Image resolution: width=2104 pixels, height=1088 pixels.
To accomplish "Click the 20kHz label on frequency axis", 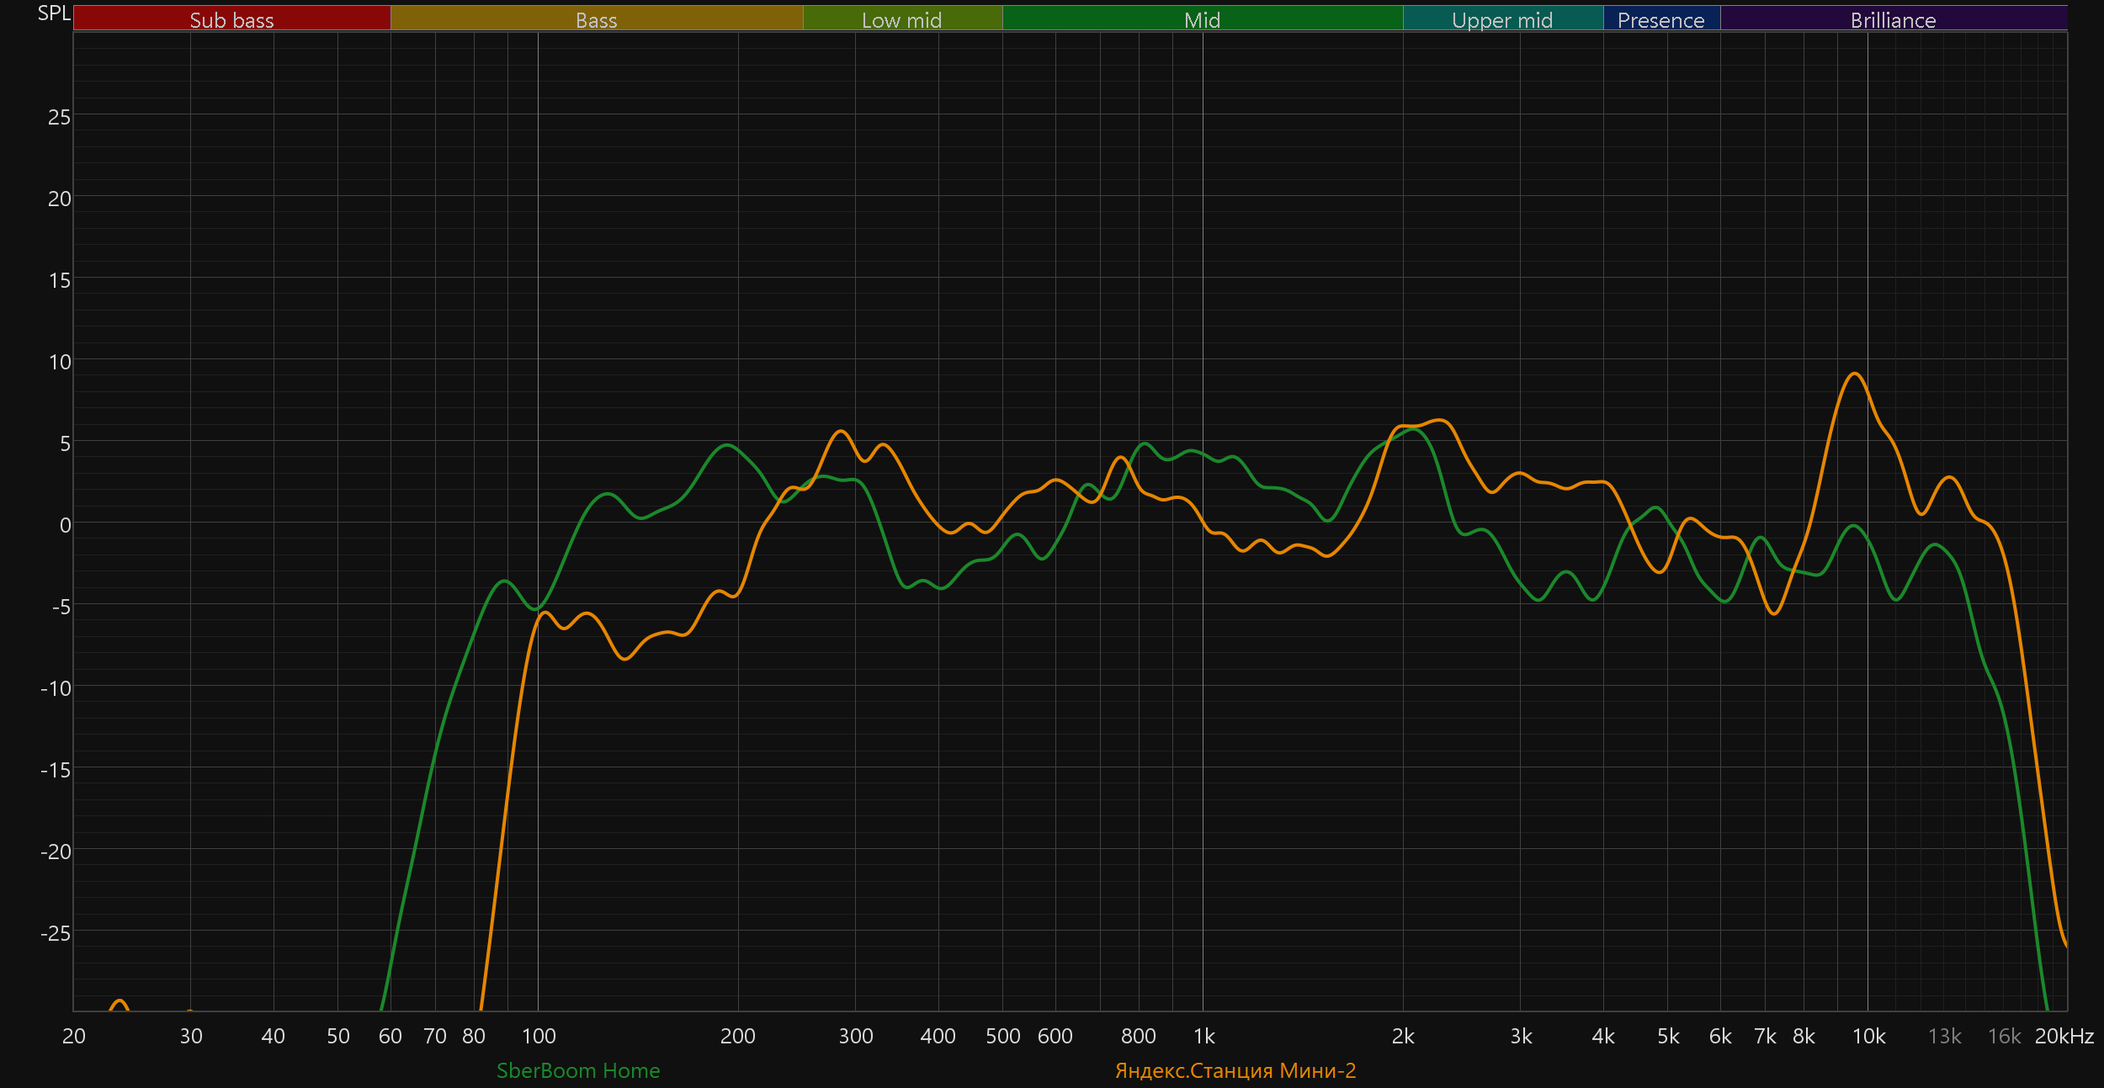I will pos(2064,1036).
